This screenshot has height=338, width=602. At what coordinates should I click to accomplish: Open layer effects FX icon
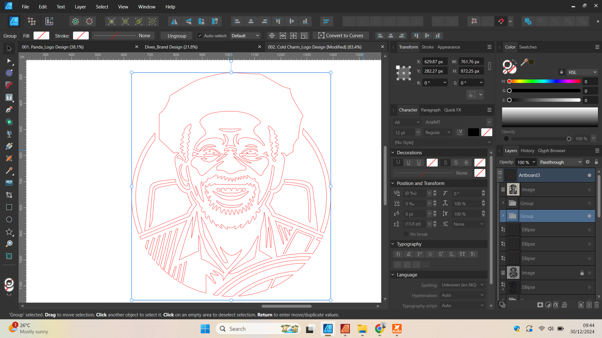[556, 305]
